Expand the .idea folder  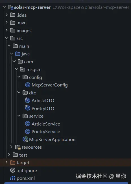point(6,15)
